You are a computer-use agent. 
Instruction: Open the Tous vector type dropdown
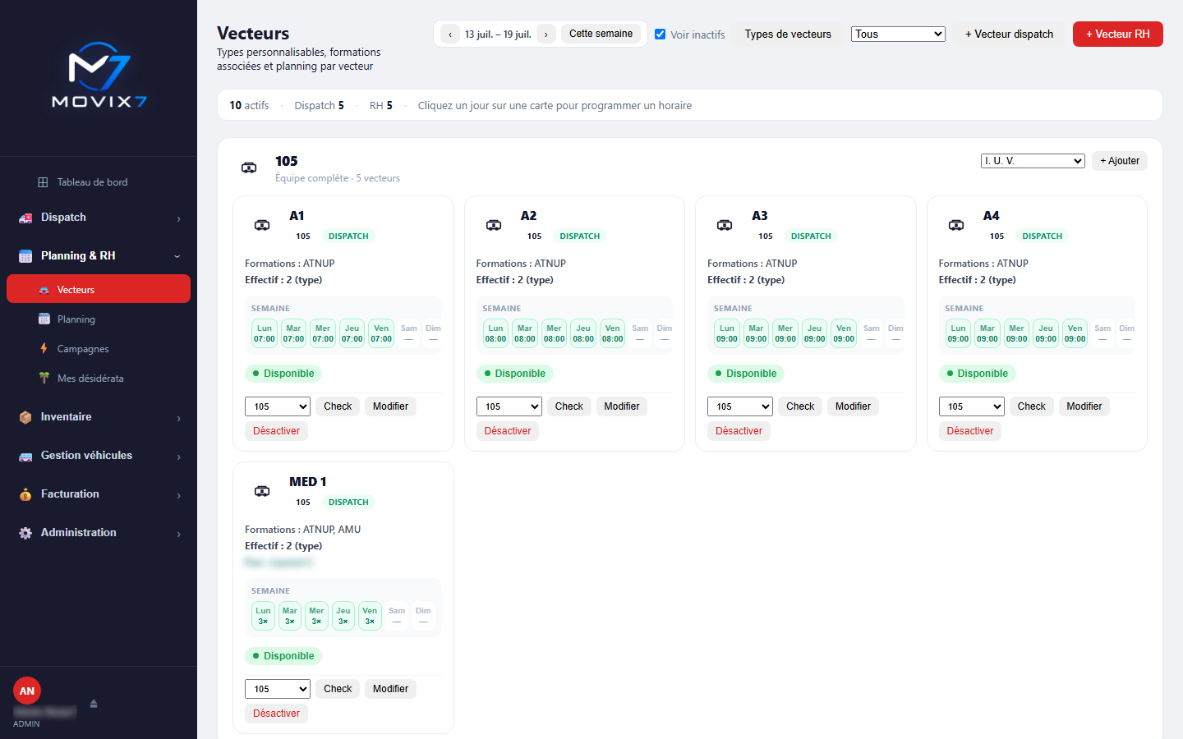(898, 34)
